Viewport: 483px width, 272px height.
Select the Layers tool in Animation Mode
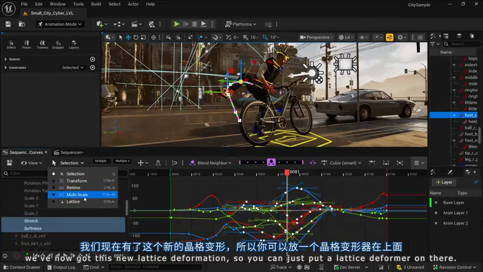[x=74, y=44]
